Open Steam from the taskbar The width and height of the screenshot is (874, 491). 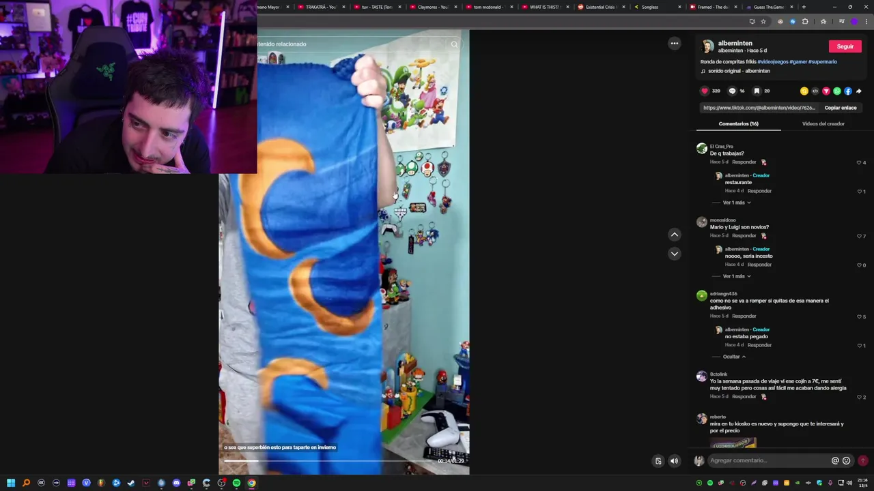[131, 483]
